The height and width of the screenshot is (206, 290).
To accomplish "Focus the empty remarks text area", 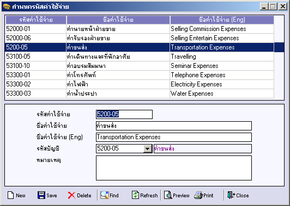I will 174,168.
